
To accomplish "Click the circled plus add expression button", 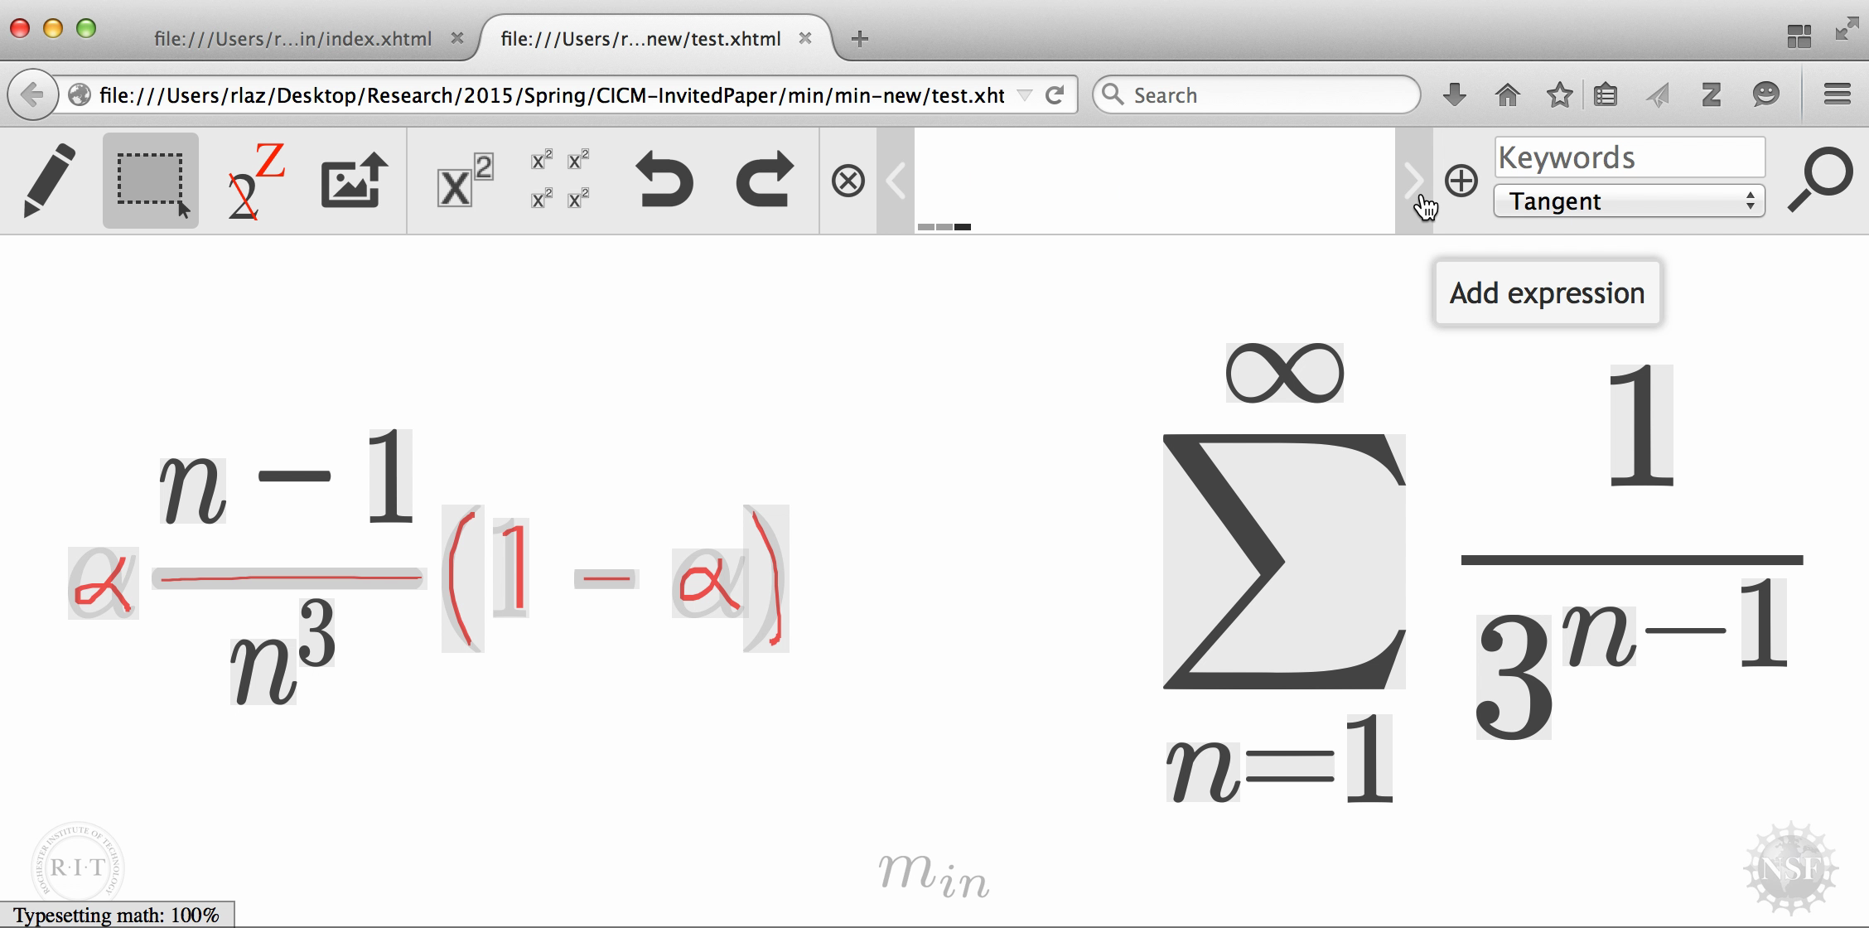I will tap(1461, 181).
